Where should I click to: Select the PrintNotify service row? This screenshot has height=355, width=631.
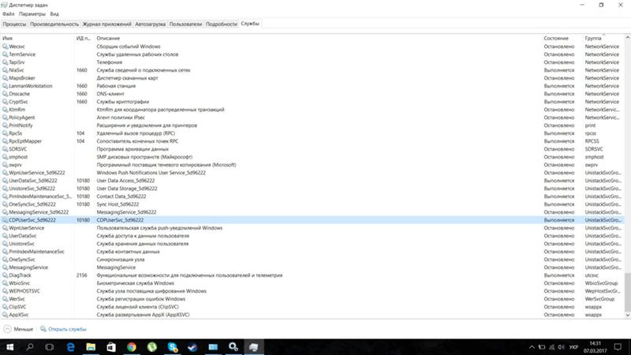[x=312, y=125]
